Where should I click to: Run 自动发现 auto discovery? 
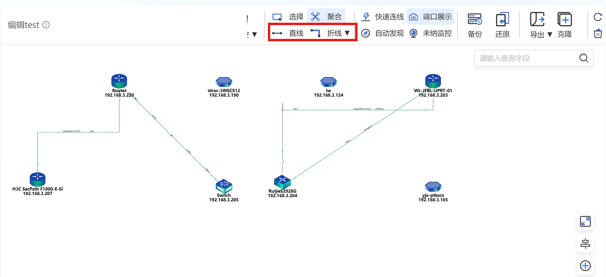[x=383, y=33]
